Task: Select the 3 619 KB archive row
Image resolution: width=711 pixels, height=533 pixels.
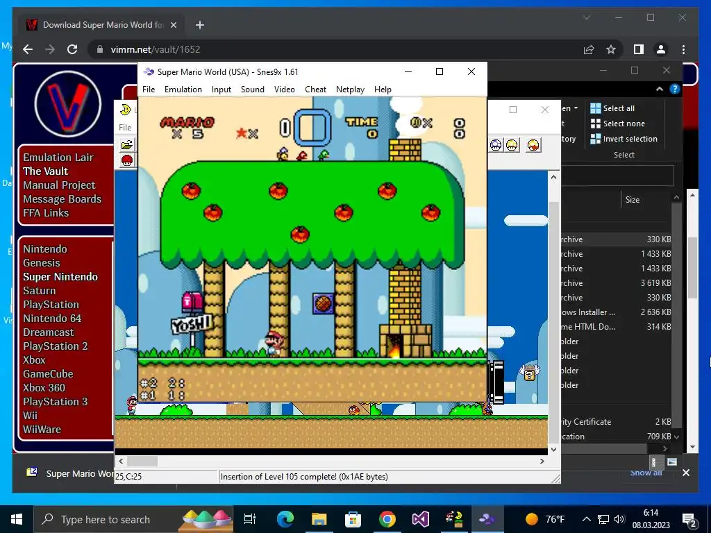Action: (x=617, y=283)
